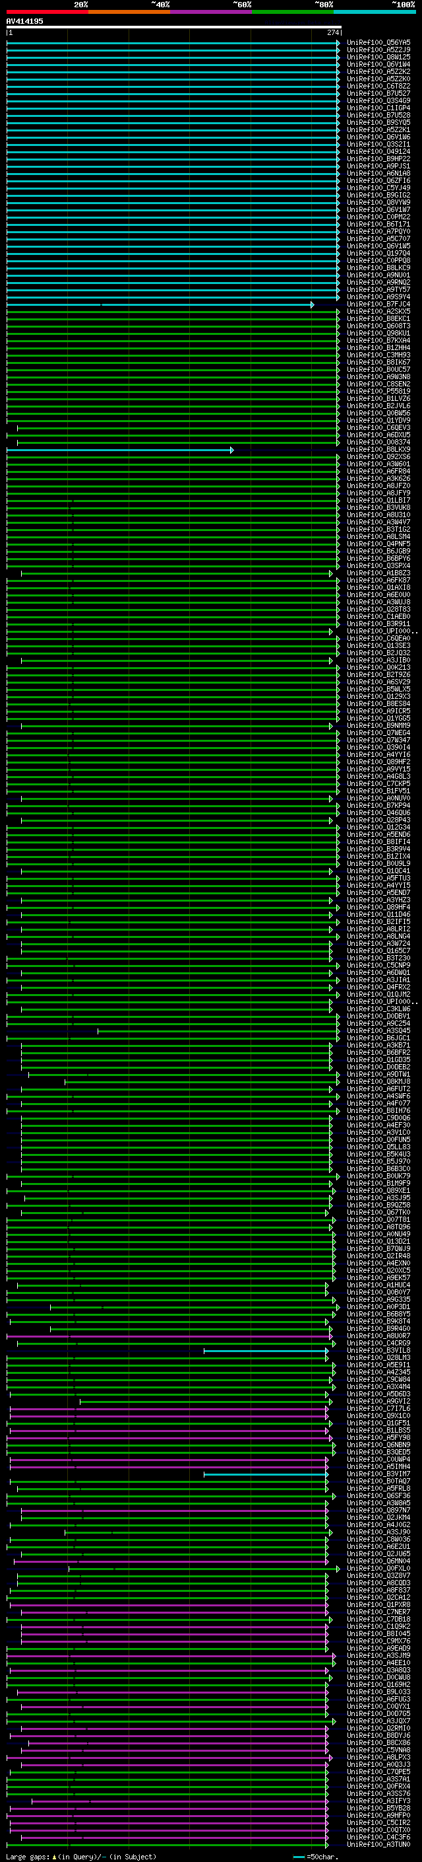Image resolution: width=422 pixels, height=1862 pixels.
Task: Click the query end position 274
Action: tap(332, 32)
